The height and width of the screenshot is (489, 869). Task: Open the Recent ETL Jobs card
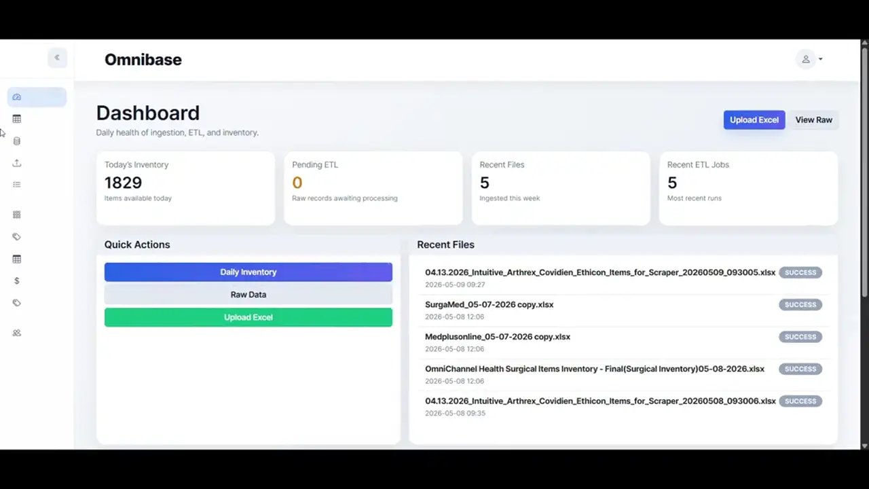coord(748,188)
